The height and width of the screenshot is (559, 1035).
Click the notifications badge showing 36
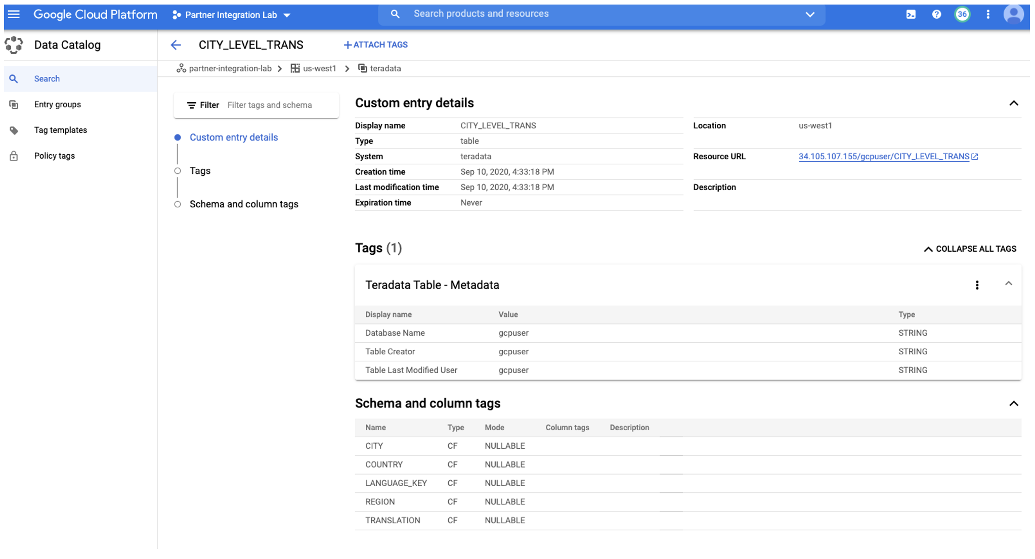[x=962, y=14]
